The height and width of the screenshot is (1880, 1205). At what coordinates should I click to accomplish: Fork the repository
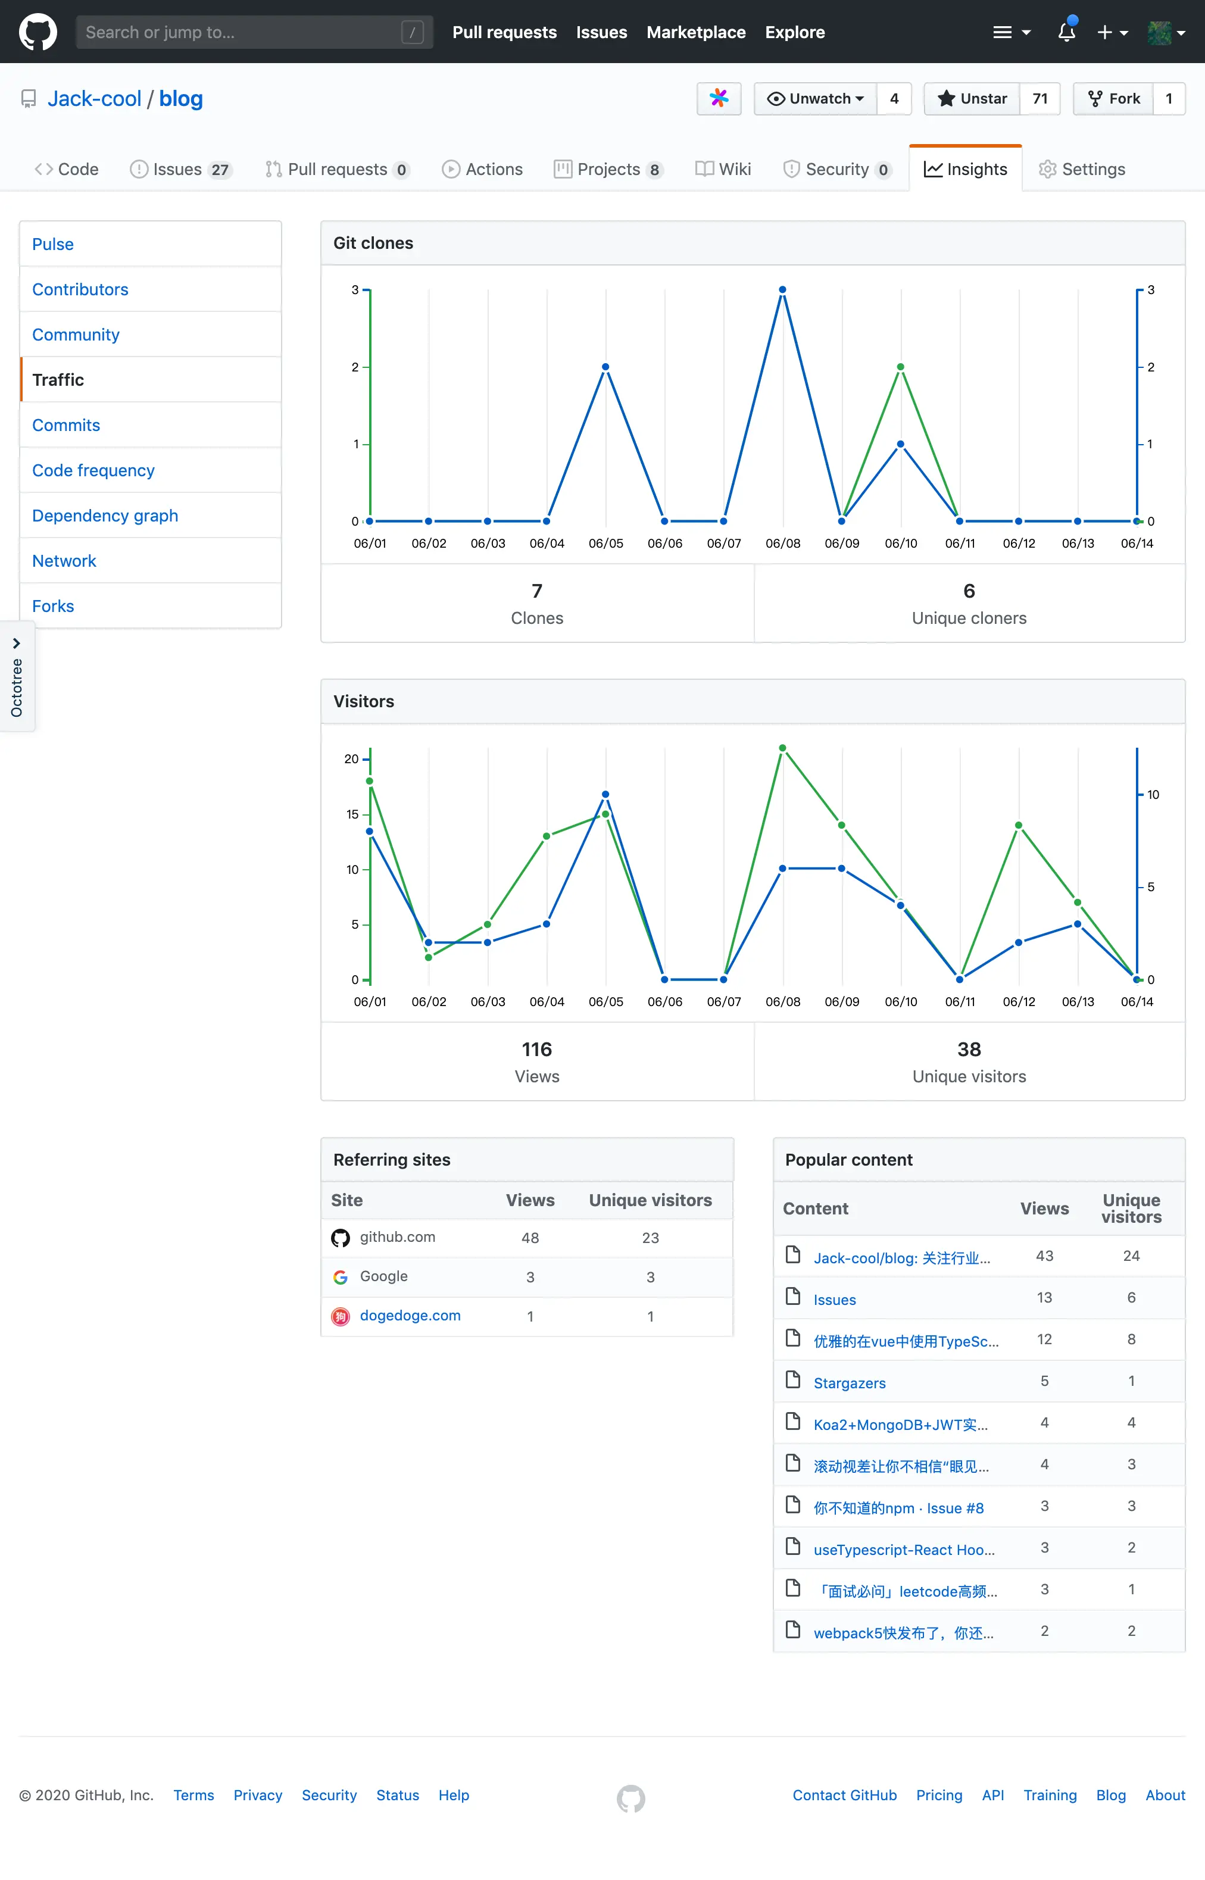point(1113,99)
